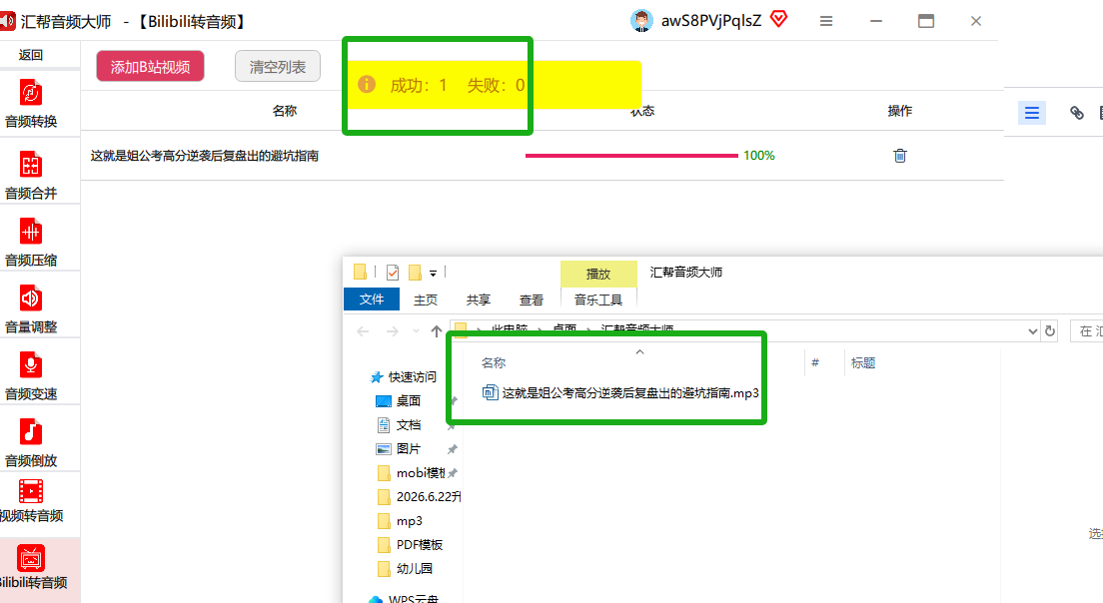Click the 返回 button in sidebar

(31, 54)
